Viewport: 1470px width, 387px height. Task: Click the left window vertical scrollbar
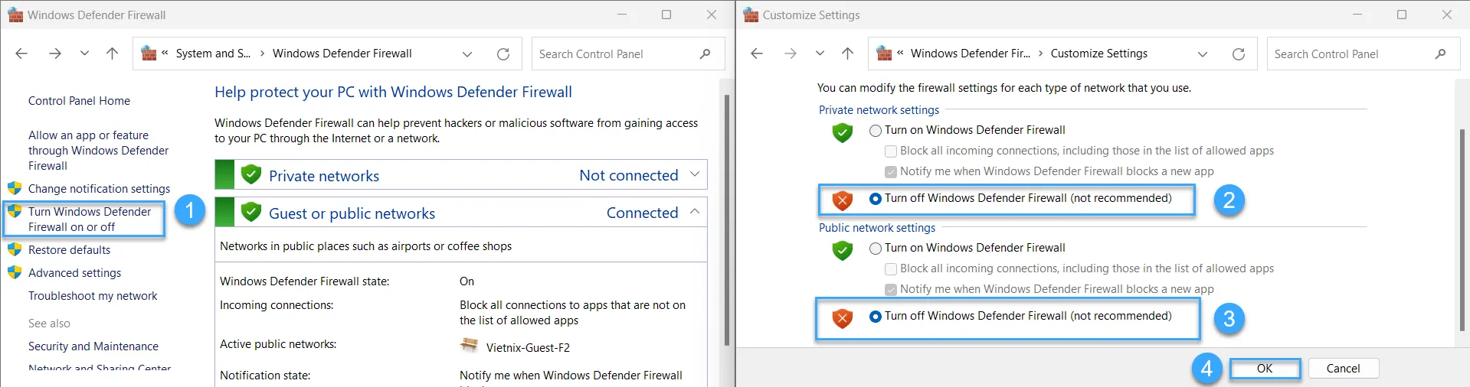727,220
